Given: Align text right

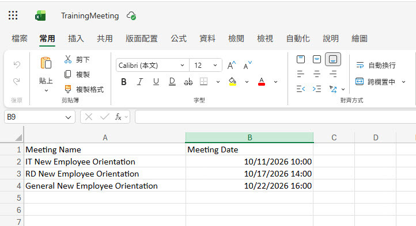Looking at the screenshot, I should pos(333,74).
